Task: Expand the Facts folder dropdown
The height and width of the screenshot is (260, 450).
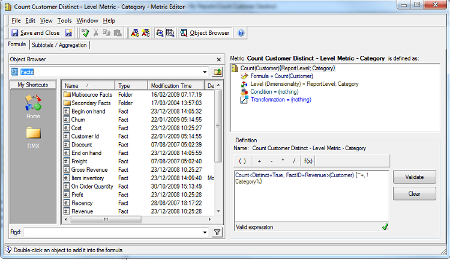Action: click(x=205, y=72)
